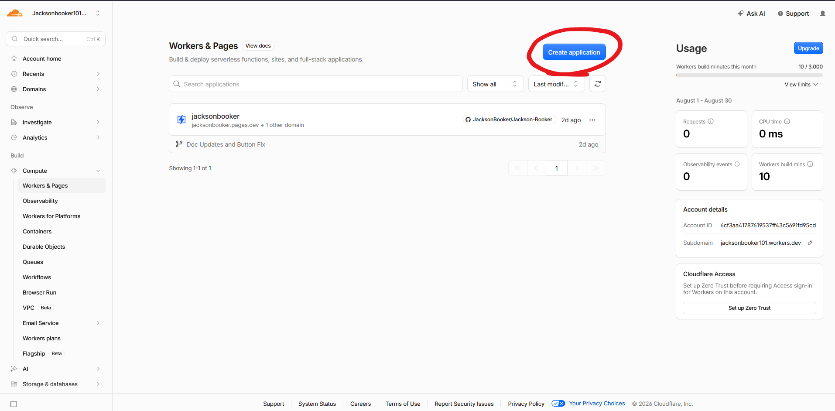Focus the Search applications field

click(x=316, y=84)
